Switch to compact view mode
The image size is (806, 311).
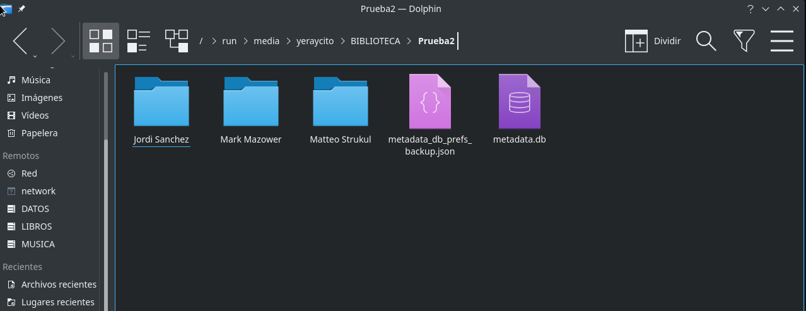click(138, 41)
